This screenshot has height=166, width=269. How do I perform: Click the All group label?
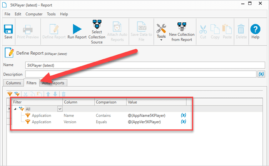coord(28,109)
